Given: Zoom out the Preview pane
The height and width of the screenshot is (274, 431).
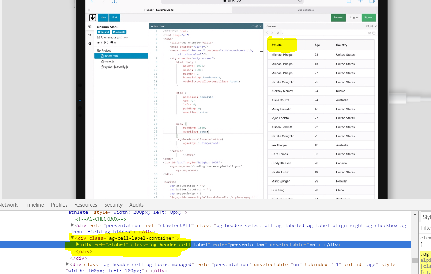Looking at the screenshot, I should tap(368, 26).
